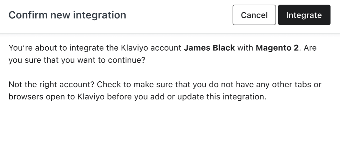The image size is (340, 151).
Task: Select the bold 'James Black' account name
Action: pos(209,48)
